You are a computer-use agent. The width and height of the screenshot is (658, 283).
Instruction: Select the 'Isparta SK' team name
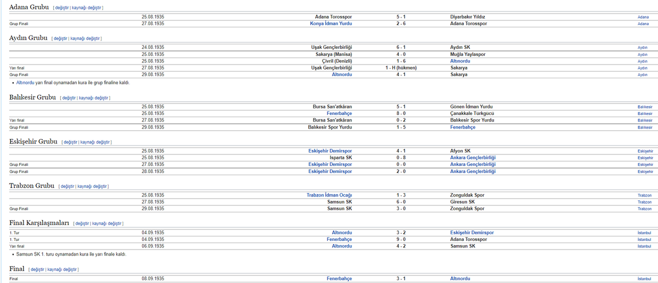[x=341, y=158]
